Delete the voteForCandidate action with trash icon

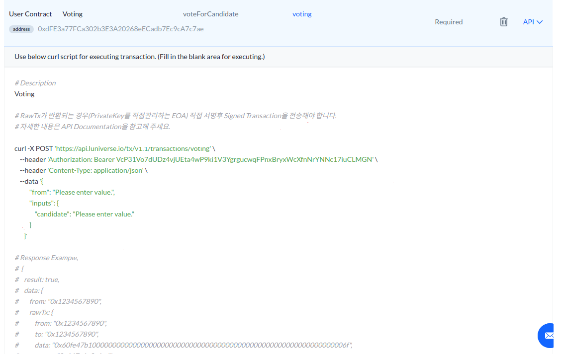pos(504,22)
